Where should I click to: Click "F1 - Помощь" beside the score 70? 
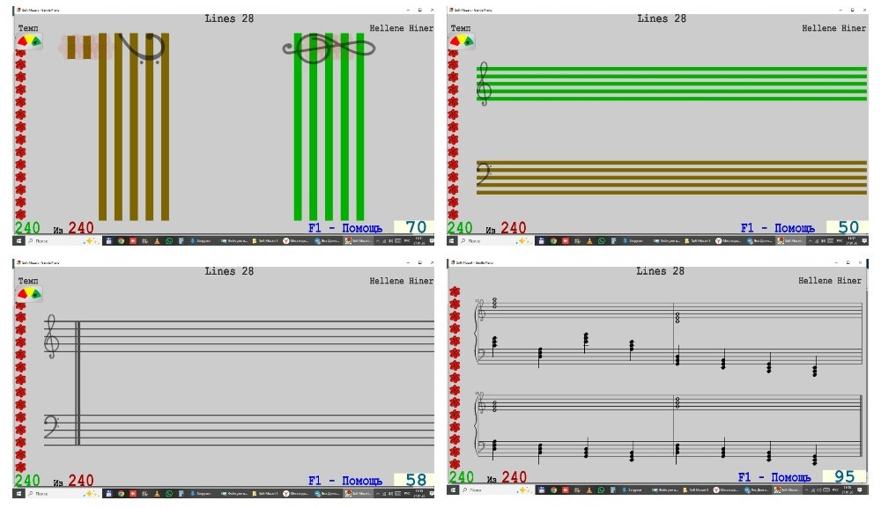(344, 228)
